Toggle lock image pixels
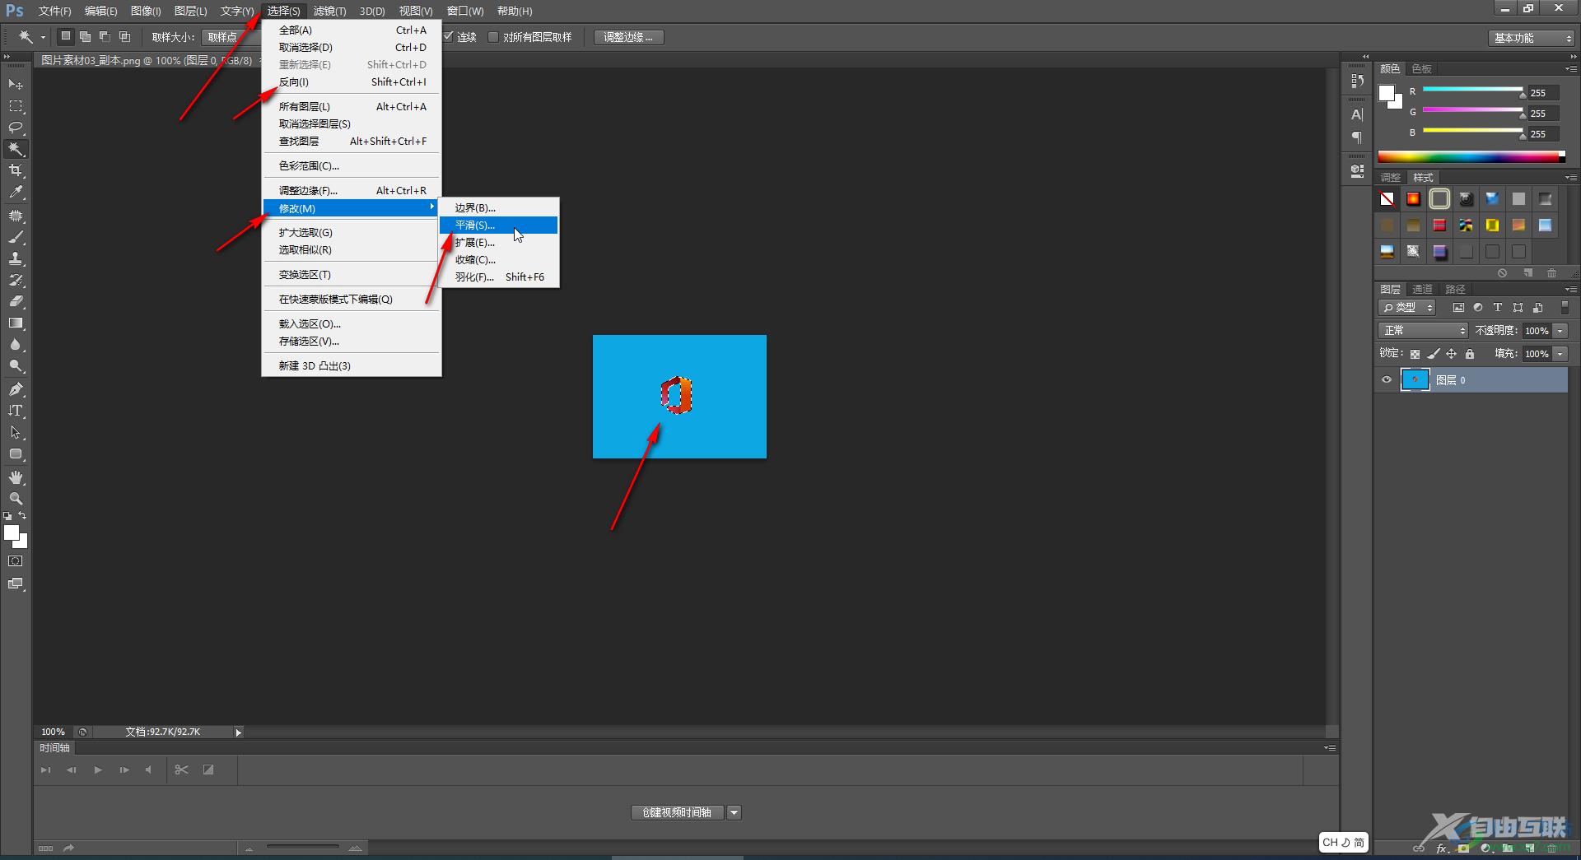 point(1434,354)
